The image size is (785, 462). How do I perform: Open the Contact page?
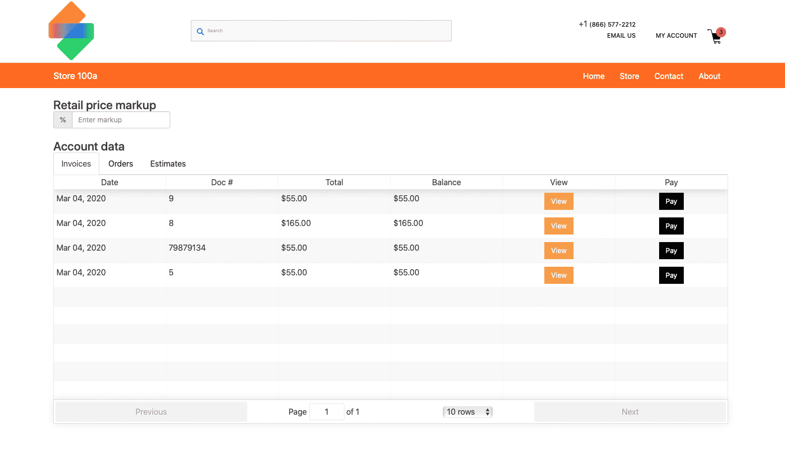point(668,76)
